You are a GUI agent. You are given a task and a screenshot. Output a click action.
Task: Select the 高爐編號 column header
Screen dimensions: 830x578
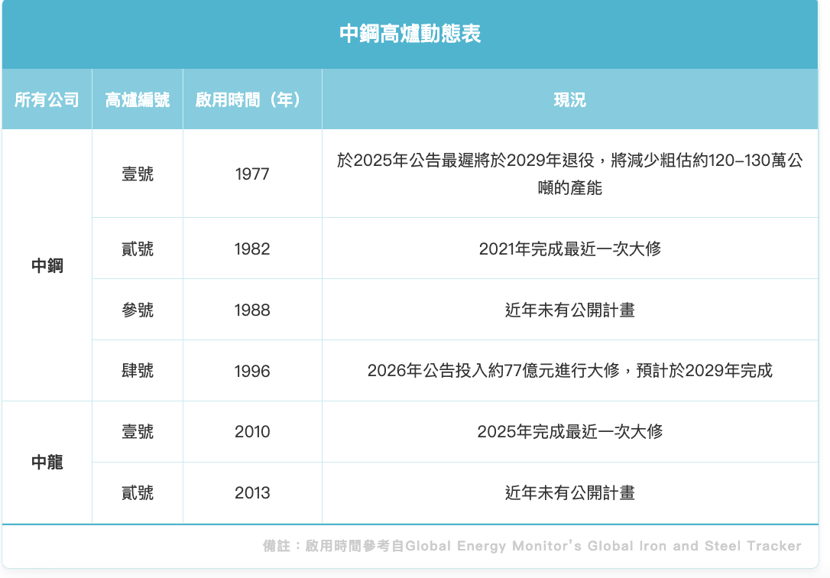click(x=138, y=99)
